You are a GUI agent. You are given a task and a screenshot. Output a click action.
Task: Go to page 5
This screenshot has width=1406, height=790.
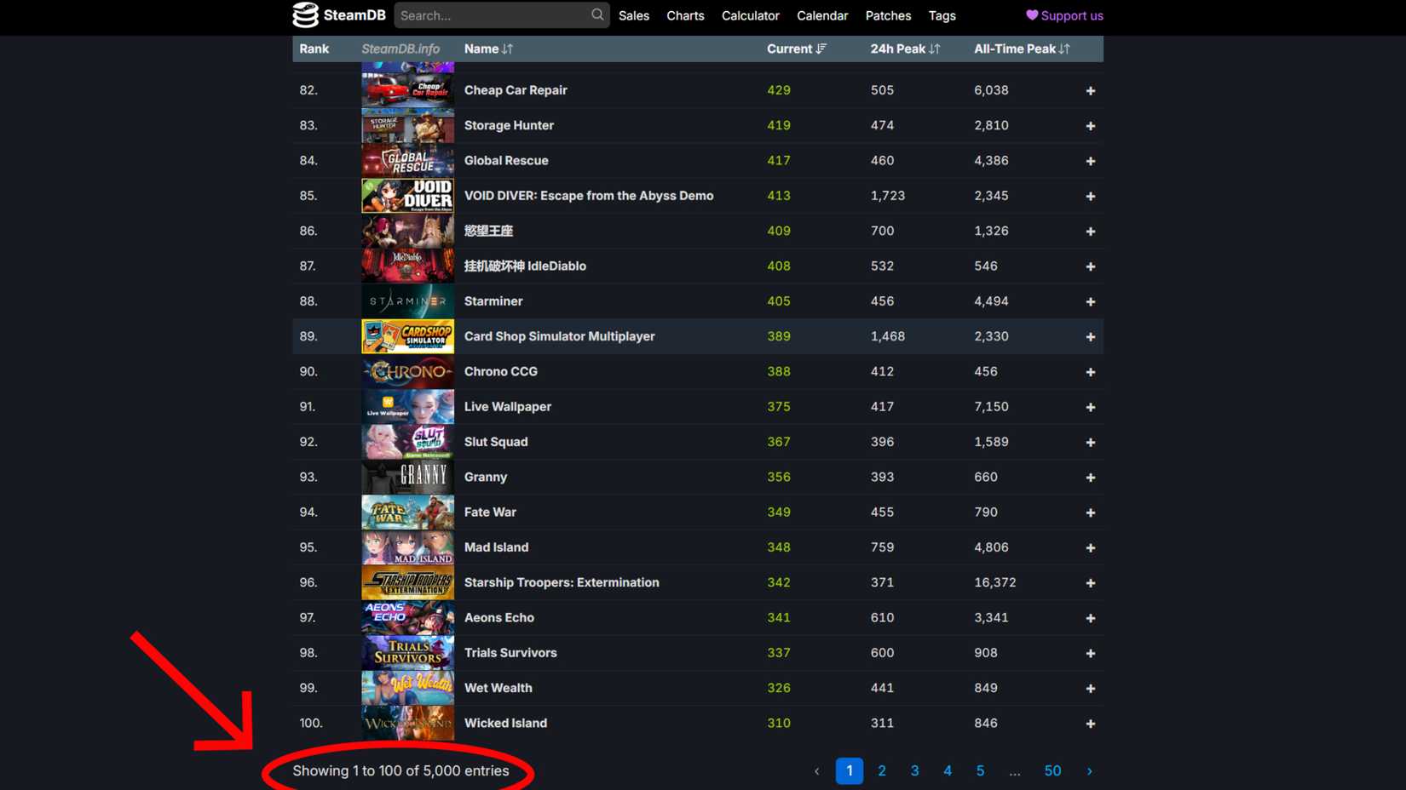[x=980, y=771]
